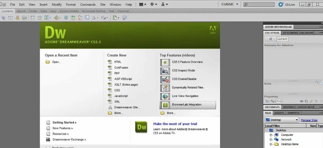Expand the Desktop items tree node
Image resolution: width=323 pixels, height=148 pixels.
(271, 144)
